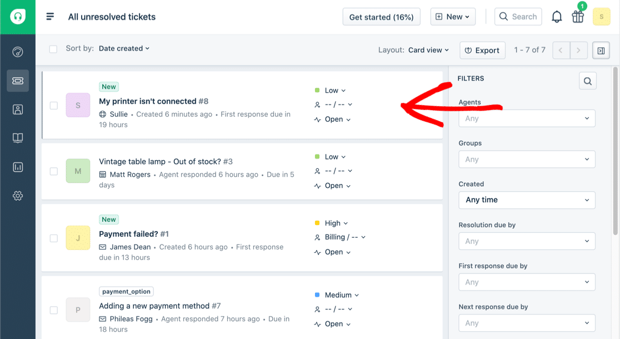Open the Sort by Date created dropdown
Viewport: 620px width, 339px height.
(124, 48)
